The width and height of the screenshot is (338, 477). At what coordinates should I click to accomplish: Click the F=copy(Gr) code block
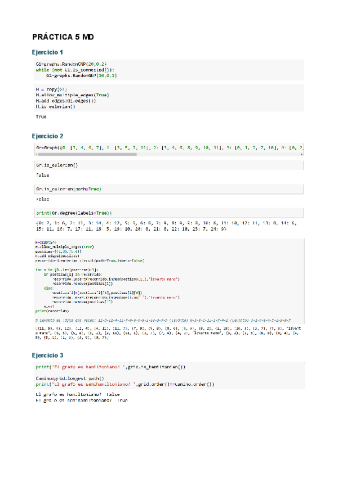click(169, 276)
